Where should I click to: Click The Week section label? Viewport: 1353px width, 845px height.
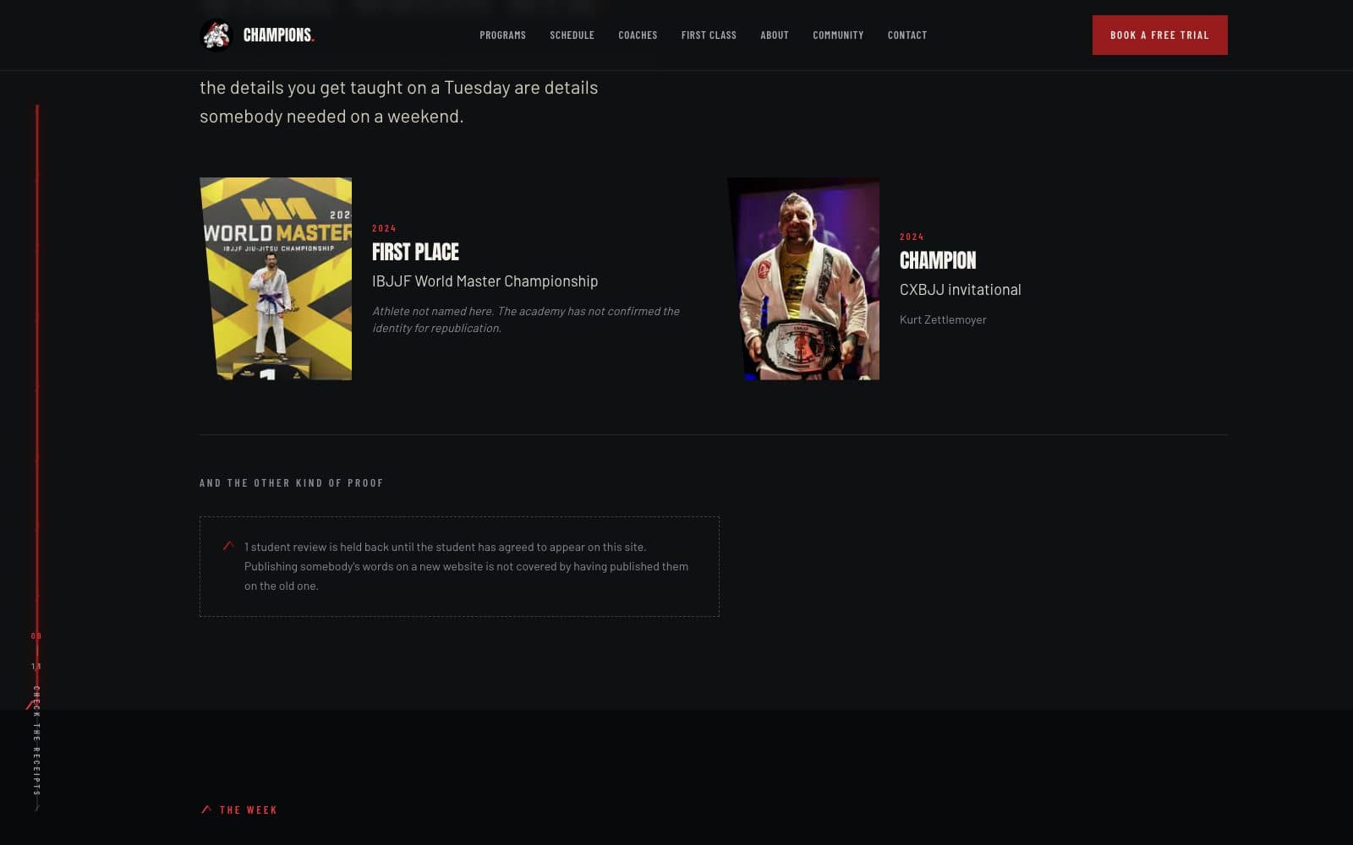248,810
